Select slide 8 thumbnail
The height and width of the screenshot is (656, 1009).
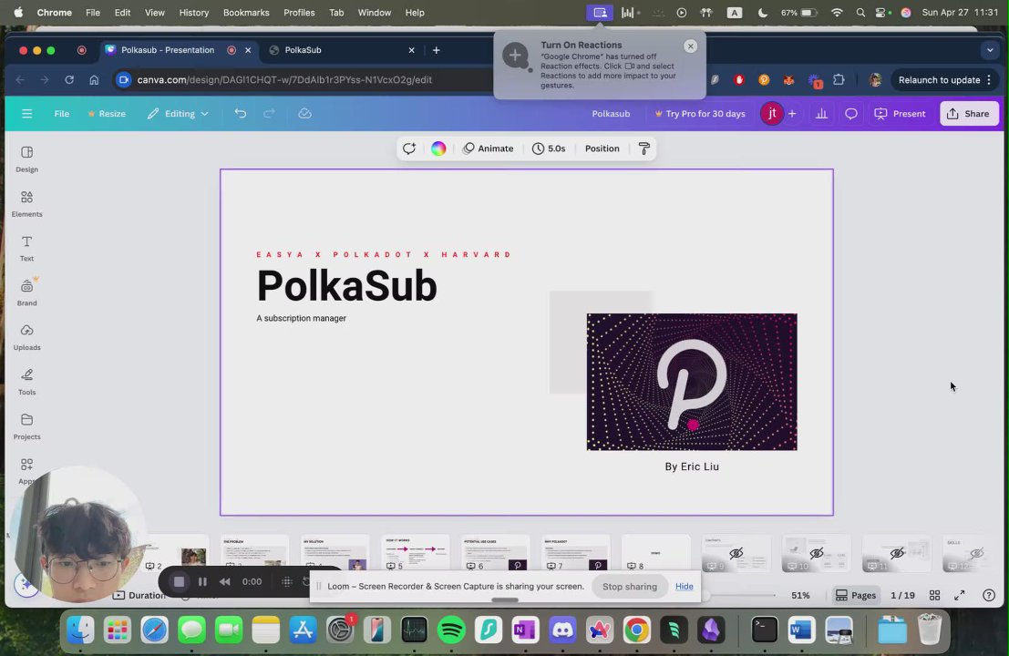(655, 553)
